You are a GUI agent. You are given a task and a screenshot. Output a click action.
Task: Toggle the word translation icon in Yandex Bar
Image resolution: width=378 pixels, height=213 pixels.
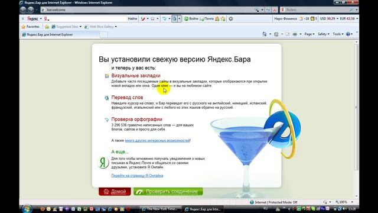[174, 18]
